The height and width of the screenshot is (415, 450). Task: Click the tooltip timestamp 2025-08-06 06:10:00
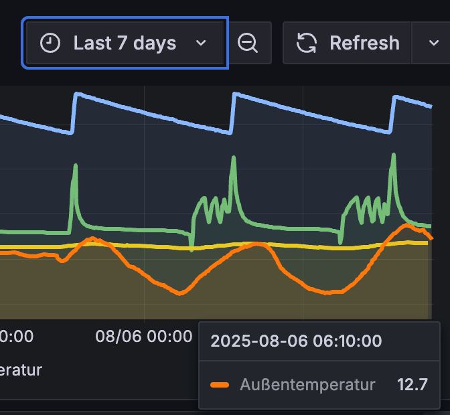point(296,341)
